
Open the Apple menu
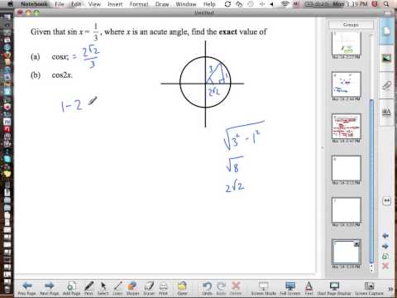pos(11,4)
